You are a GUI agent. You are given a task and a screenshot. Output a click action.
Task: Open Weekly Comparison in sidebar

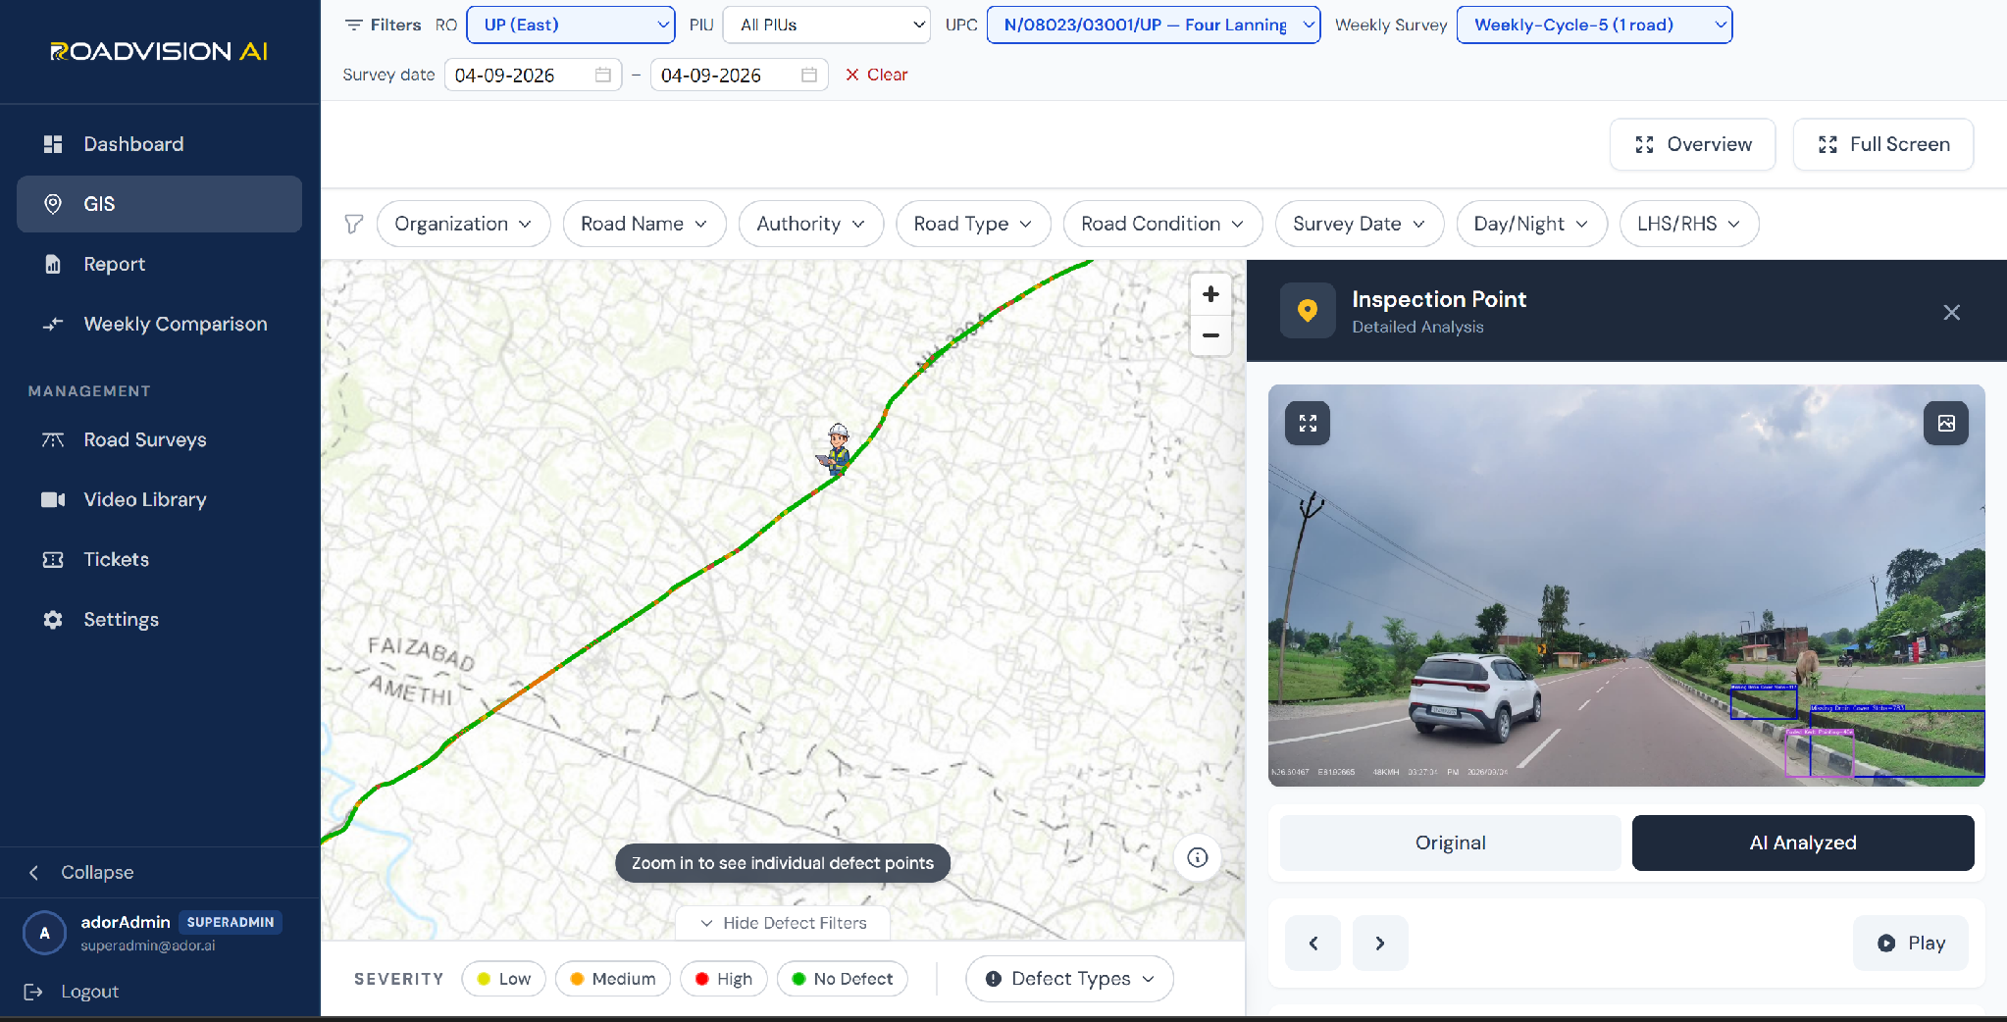point(159,324)
